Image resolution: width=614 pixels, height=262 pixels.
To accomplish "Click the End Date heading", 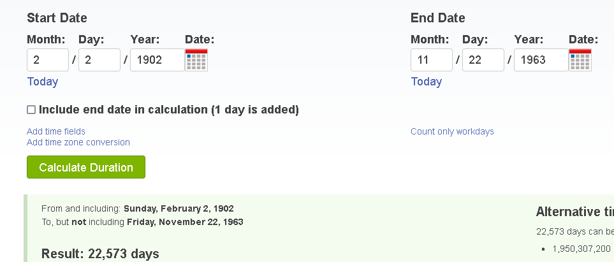I will click(x=438, y=18).
